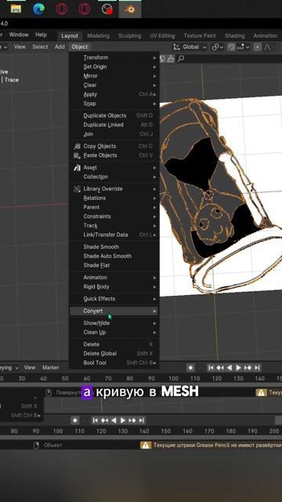The height and width of the screenshot is (502, 282).
Task: Toggle Proportional Editing in the header
Action: click(258, 47)
